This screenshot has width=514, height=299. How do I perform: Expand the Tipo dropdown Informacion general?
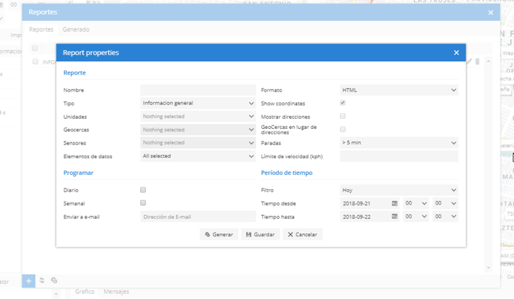click(x=198, y=103)
